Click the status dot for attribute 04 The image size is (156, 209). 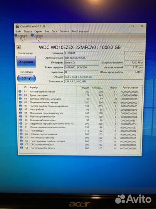[x=20, y=99]
